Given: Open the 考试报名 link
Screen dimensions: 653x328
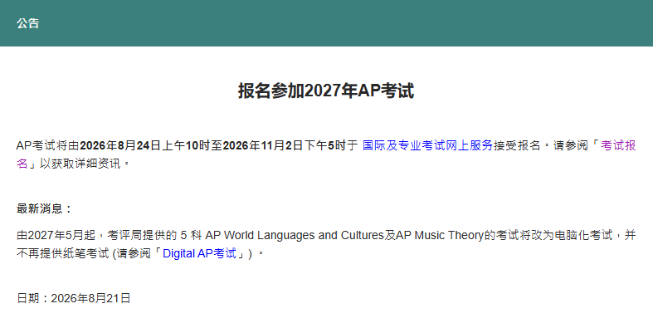Looking at the screenshot, I should click(618, 145).
